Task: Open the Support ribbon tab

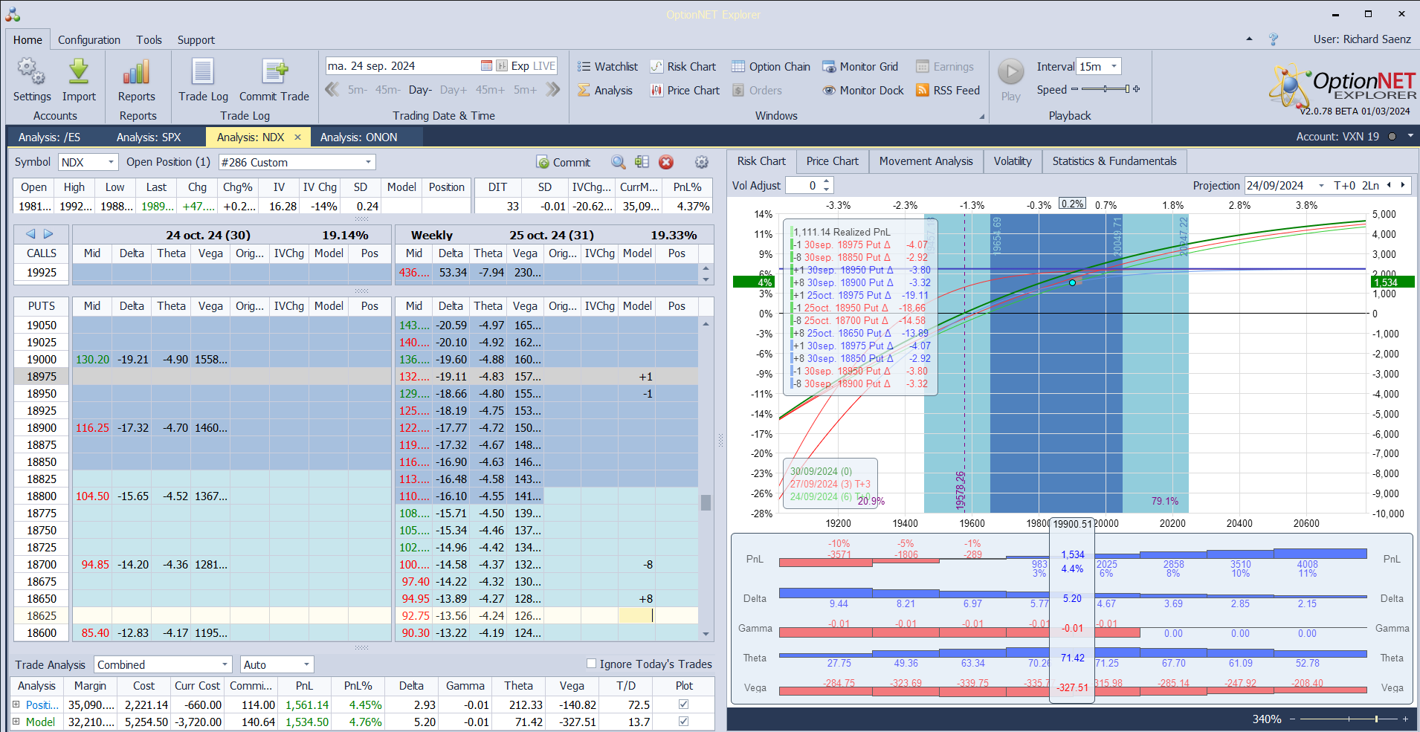Action: 196,40
